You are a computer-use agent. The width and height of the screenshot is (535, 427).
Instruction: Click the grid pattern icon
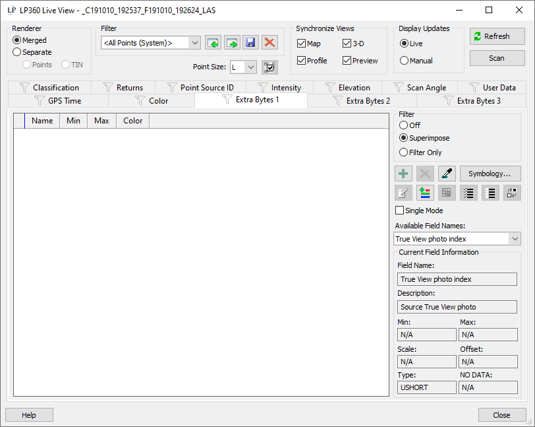[447, 193]
